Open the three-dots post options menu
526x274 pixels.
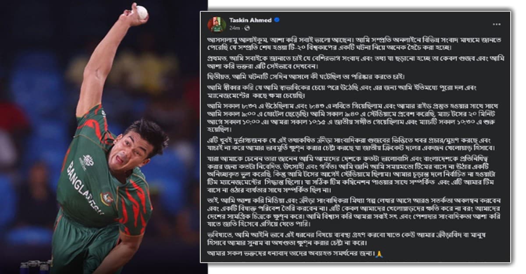pos(496,24)
